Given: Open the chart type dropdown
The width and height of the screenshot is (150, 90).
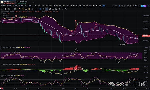Looking at the screenshot, I should (26, 6).
